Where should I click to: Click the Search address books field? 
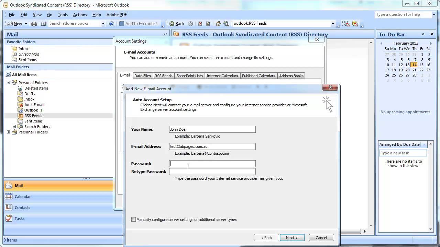pyautogui.click(x=75, y=23)
